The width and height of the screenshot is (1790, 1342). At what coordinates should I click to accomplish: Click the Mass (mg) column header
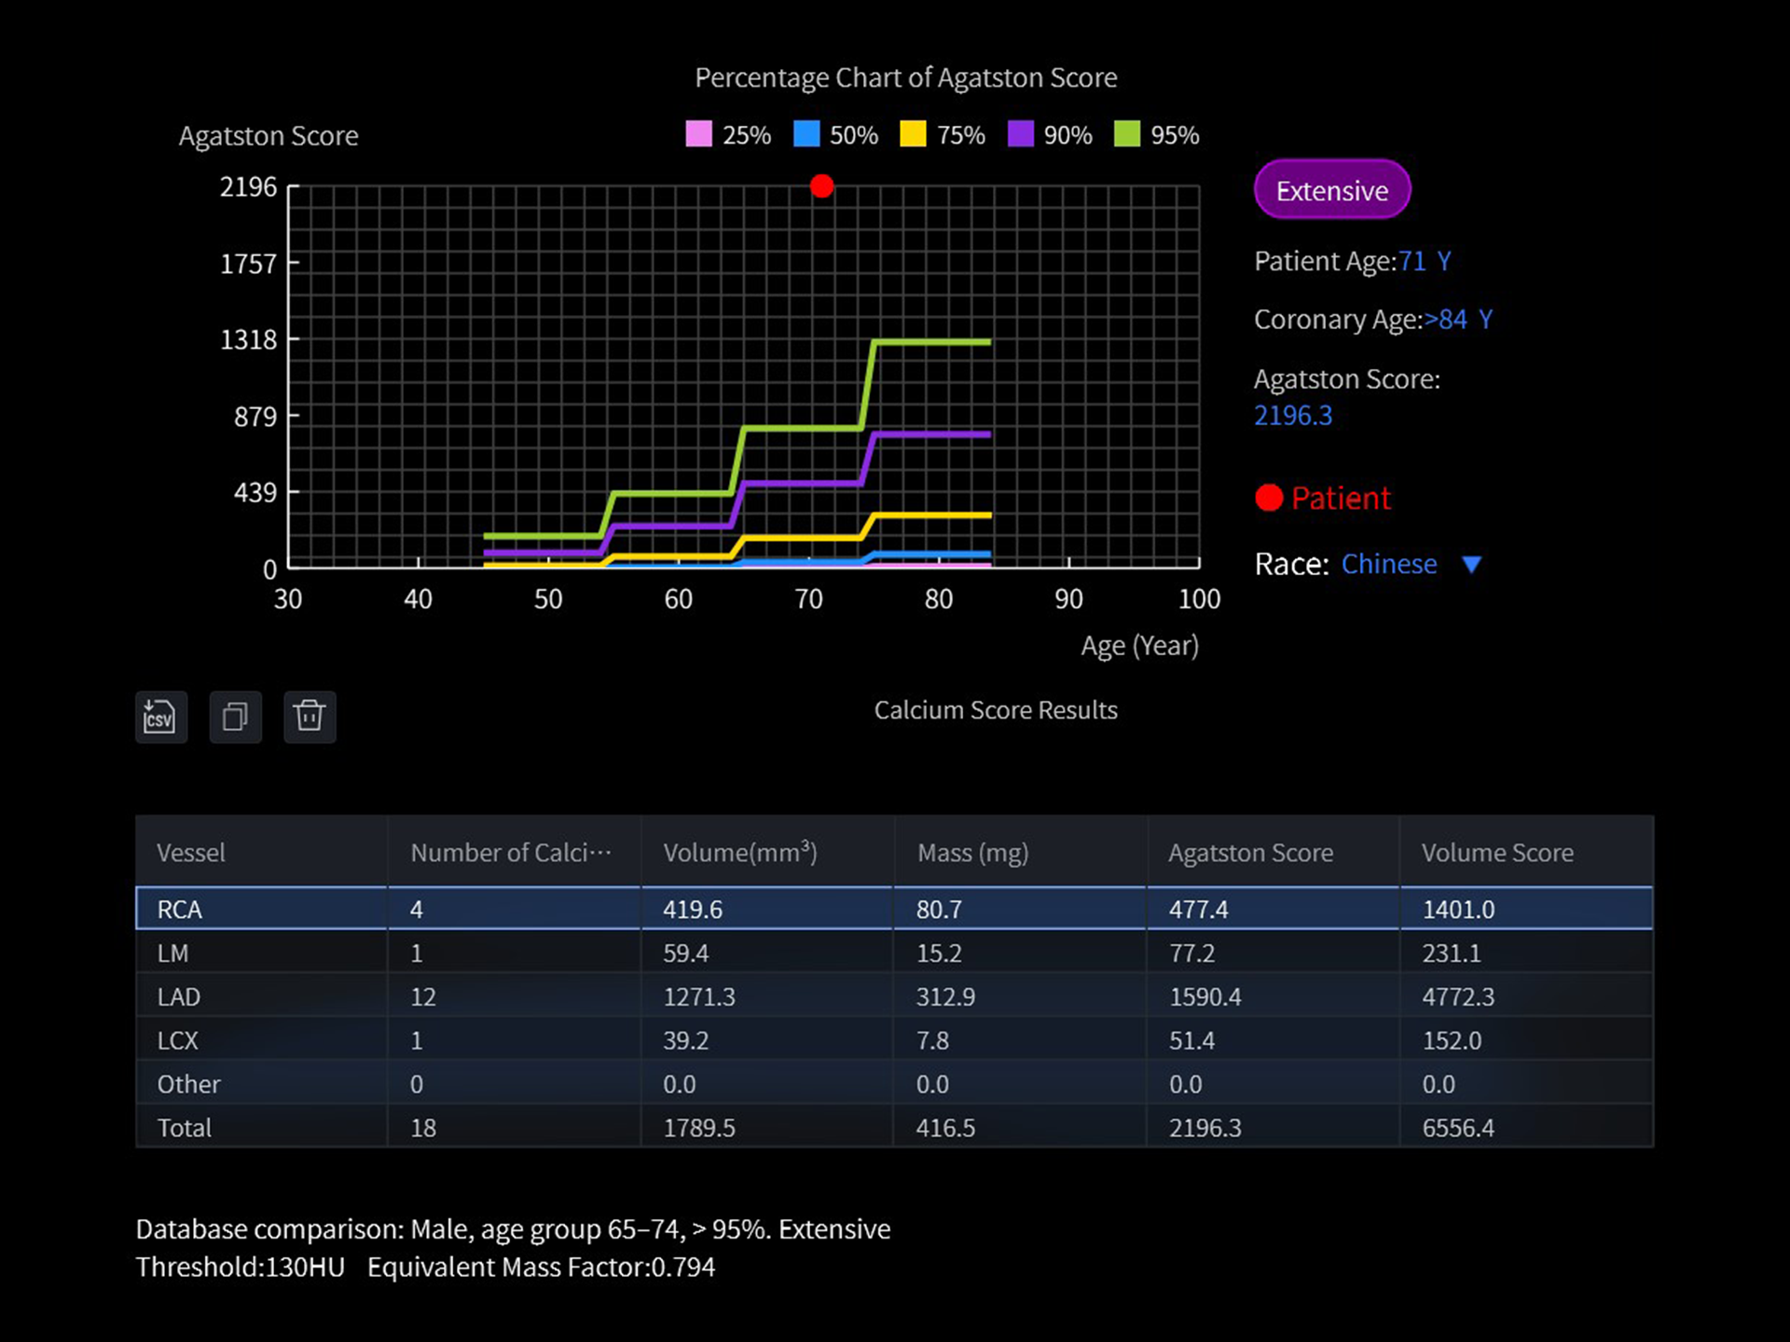point(1021,852)
